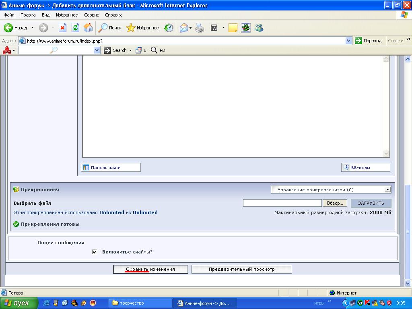Viewport: 412px width, 309px height.
Task: Click the Предварительный просмотр button
Action: coord(241,269)
